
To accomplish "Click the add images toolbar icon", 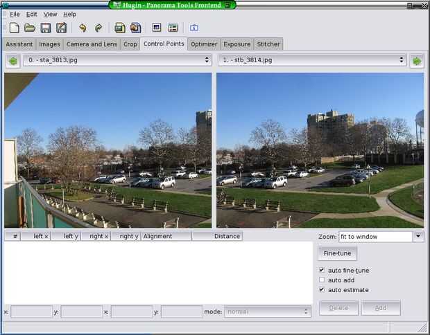I will [x=120, y=28].
